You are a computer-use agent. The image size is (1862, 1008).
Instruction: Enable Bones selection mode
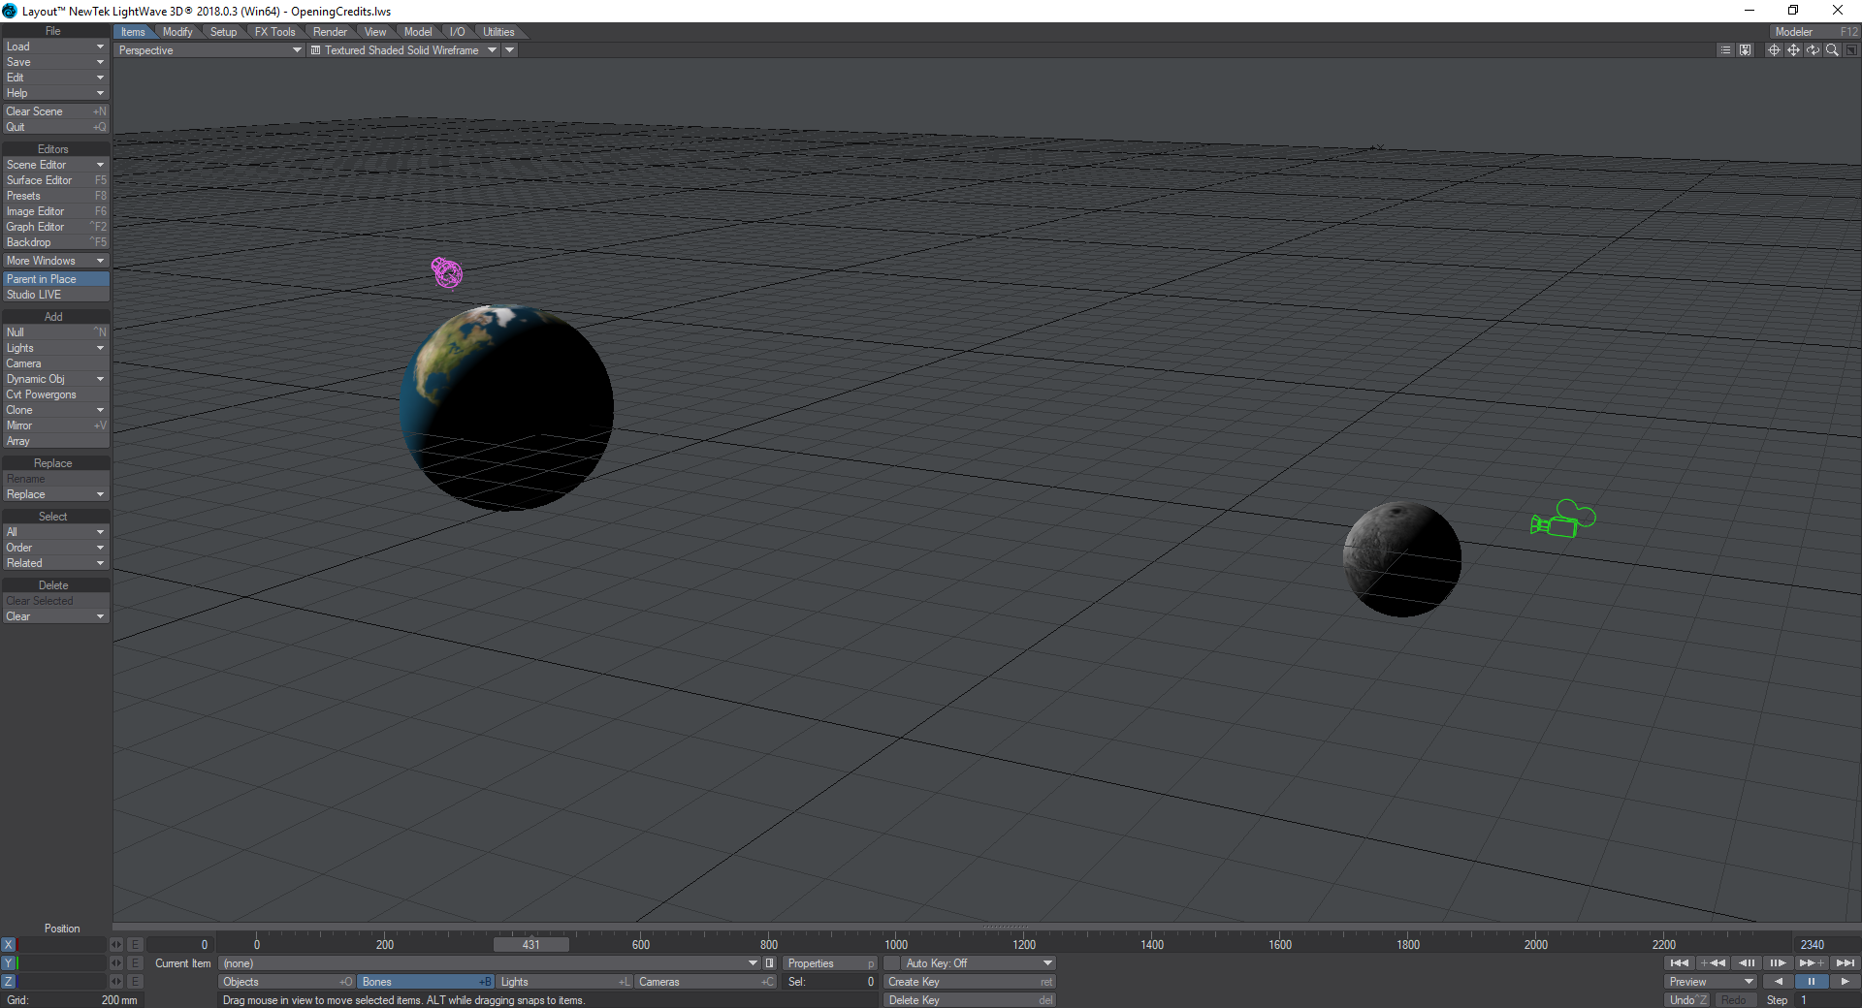(426, 982)
